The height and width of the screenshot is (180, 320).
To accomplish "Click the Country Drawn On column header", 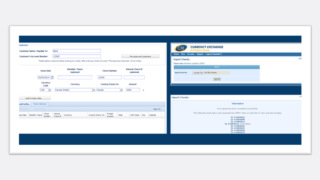I will pos(97,115).
